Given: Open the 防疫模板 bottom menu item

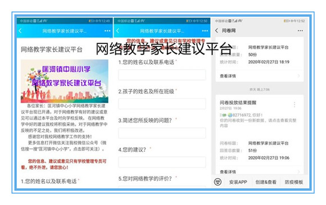Looking at the screenshot, I should [x=294, y=182].
